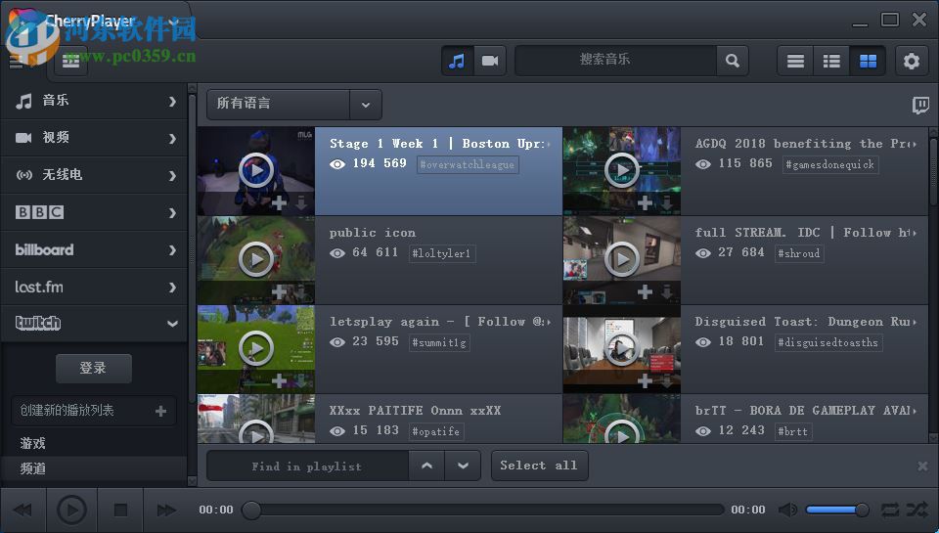
Task: Click the playback seek bar
Action: (483, 511)
